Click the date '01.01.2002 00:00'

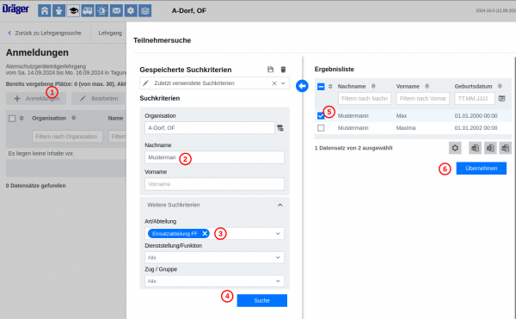(476, 128)
